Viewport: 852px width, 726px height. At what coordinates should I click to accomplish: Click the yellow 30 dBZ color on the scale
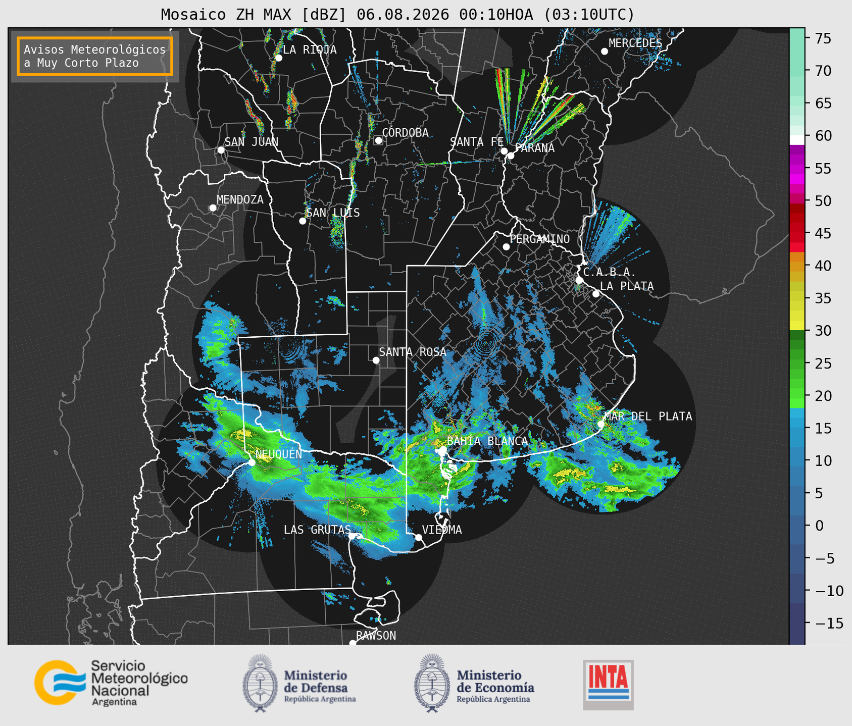[797, 327]
